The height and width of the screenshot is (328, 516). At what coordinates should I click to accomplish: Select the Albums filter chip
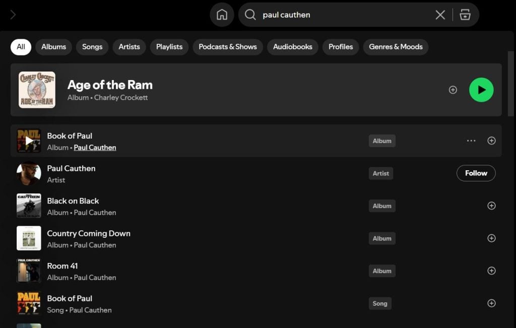pyautogui.click(x=53, y=47)
